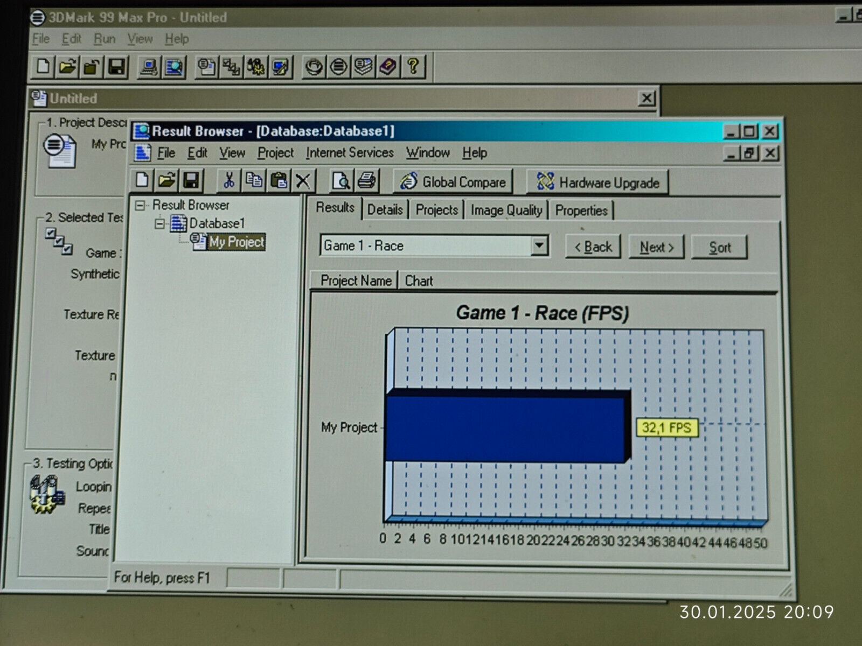Switch to the Details tab
This screenshot has height=646, width=862.
(385, 210)
